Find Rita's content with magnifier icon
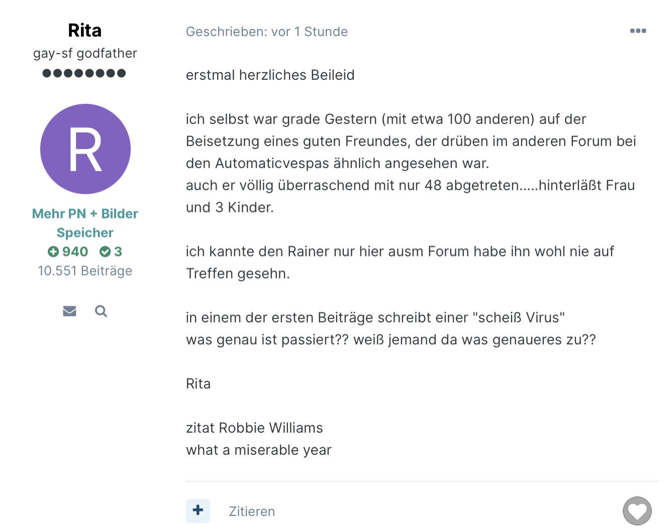This screenshot has width=672, height=529. 101,311
